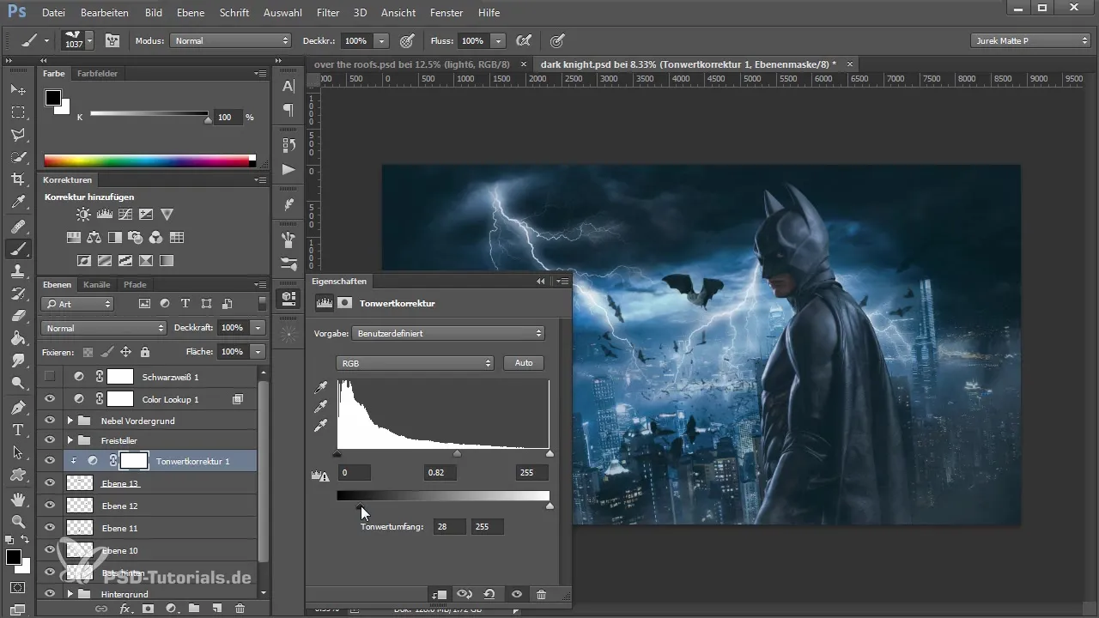
Task: Pick the black point eyedropper
Action: [x=322, y=389]
